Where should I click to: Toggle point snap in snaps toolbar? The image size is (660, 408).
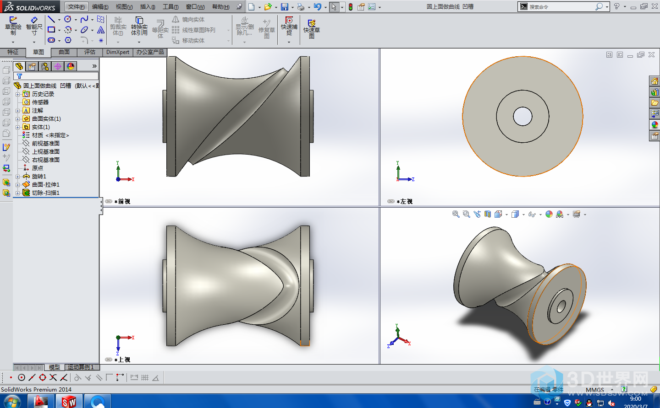pos(11,377)
